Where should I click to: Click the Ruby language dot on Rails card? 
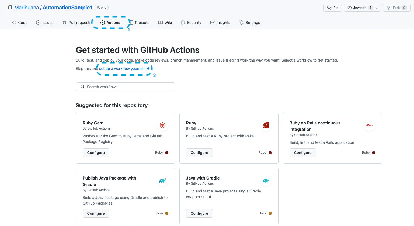pyautogui.click(x=374, y=153)
